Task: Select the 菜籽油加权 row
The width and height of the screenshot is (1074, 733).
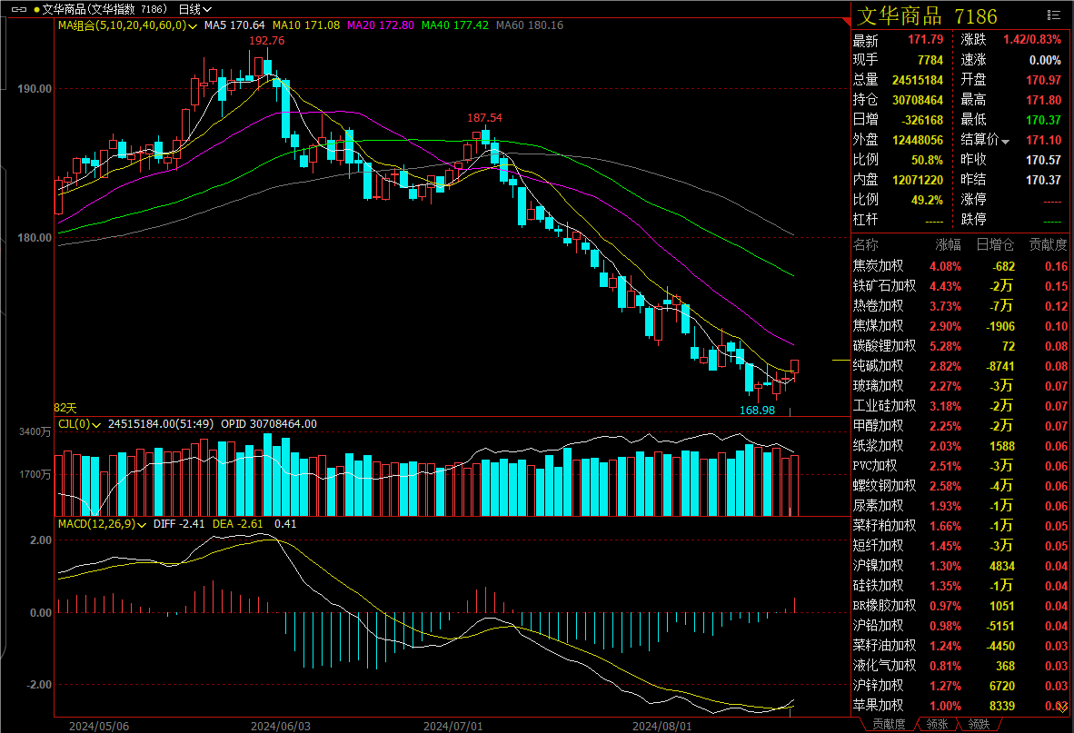Action: [960, 646]
